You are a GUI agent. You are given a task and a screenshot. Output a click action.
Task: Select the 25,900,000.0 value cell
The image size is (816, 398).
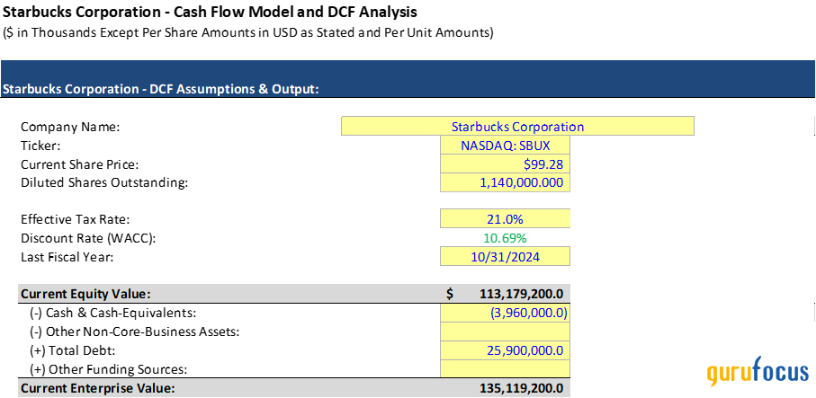(x=505, y=350)
